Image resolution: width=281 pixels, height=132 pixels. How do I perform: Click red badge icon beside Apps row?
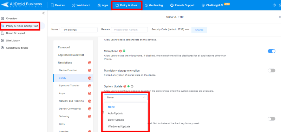[90, 93]
